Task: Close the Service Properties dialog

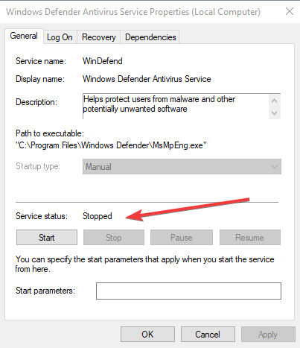Action: pyautogui.click(x=290, y=11)
